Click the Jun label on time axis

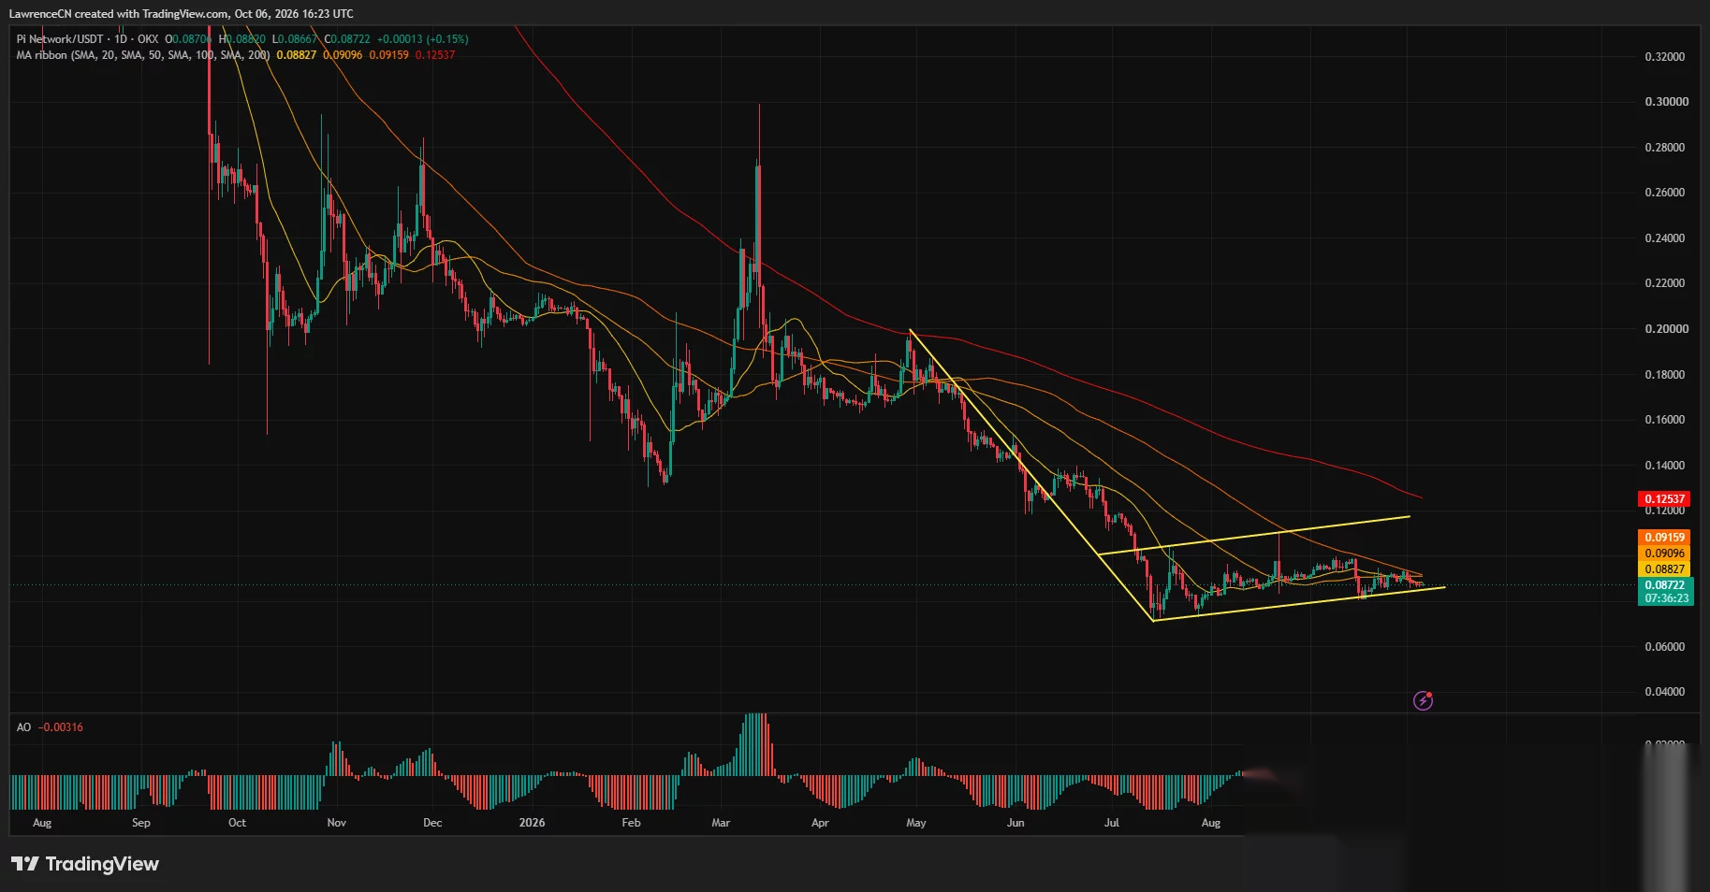1016,823
